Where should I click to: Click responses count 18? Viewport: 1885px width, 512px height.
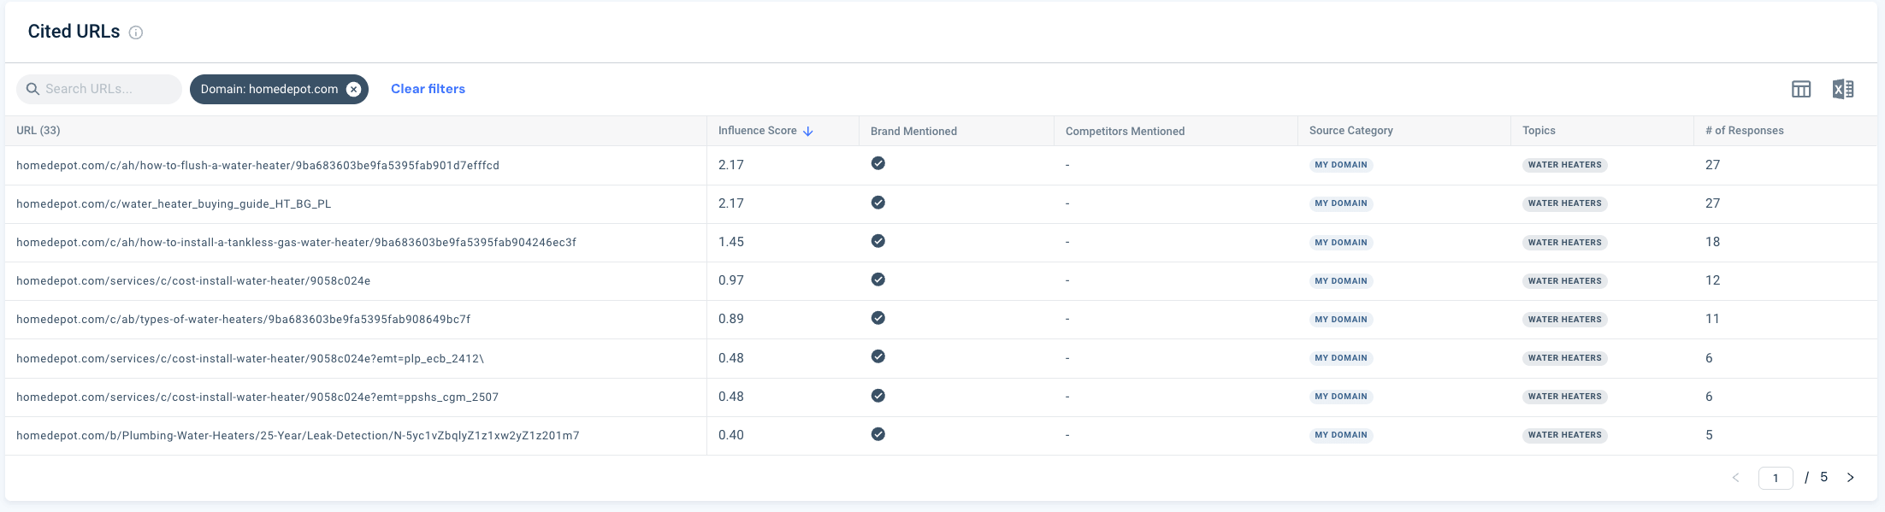1712,242
